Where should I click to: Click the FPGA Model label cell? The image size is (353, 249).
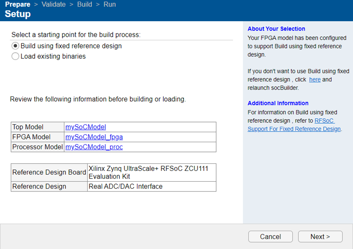pyautogui.click(x=38, y=137)
